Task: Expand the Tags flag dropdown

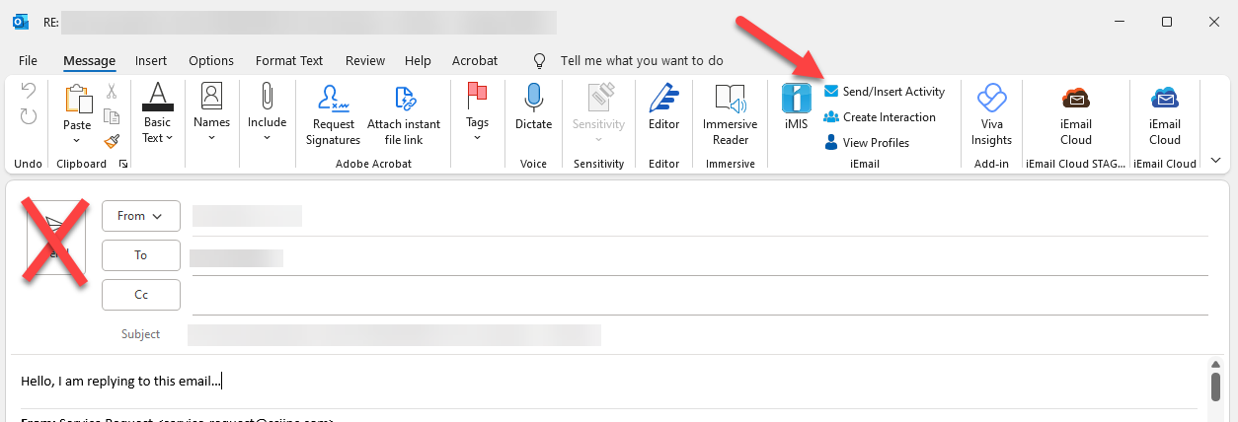Action: pyautogui.click(x=477, y=137)
